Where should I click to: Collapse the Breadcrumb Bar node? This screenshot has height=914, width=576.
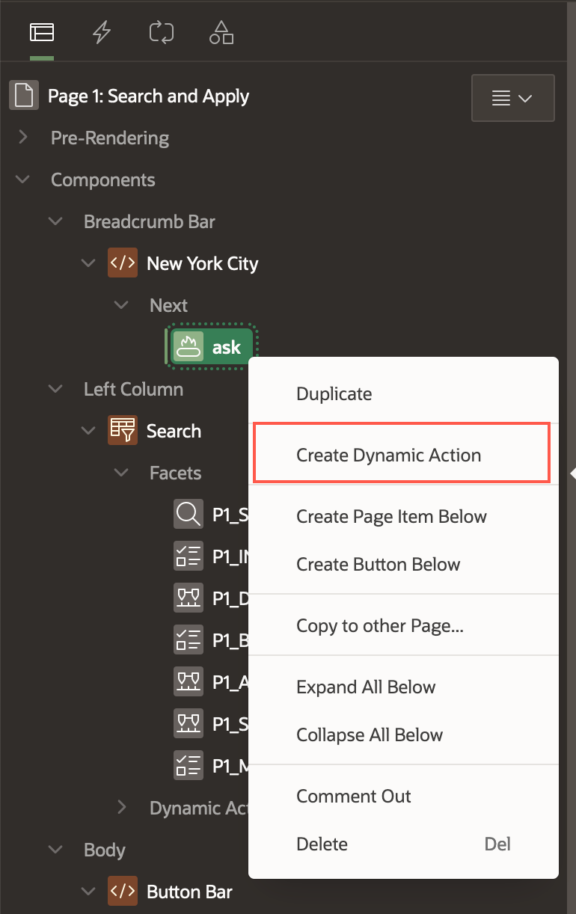tap(55, 221)
